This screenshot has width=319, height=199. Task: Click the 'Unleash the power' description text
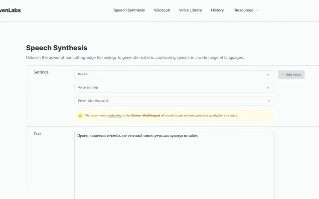135,58
